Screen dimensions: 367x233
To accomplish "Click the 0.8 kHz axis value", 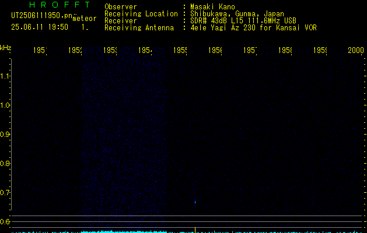I will tap(5, 163).
